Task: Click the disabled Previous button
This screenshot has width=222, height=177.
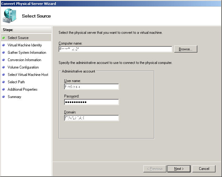Action: pyautogui.click(x=155, y=169)
